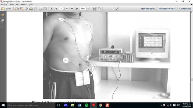This screenshot has height=108, width=193.
Task: Open the Ayuda menu
Action: pos(31,5)
